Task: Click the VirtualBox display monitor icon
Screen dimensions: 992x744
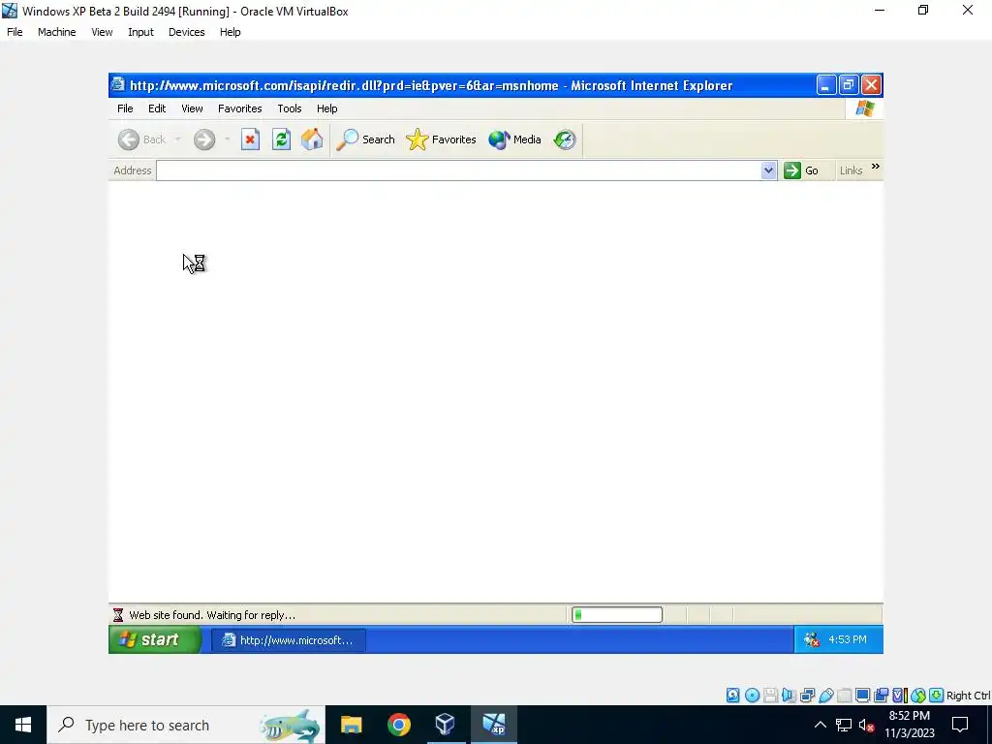Action: point(862,696)
